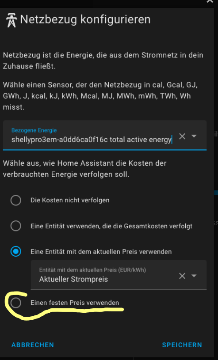218x360 pixels.
Task: Select the 'aktuellen Preis verwenden' radio button
Action: [16, 252]
